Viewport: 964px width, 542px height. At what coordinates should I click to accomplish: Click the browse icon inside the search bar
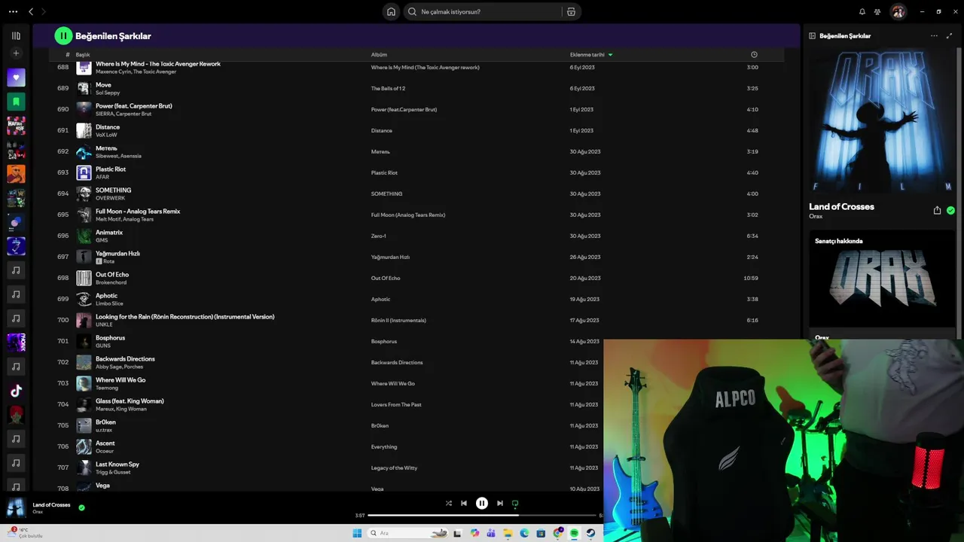click(571, 11)
